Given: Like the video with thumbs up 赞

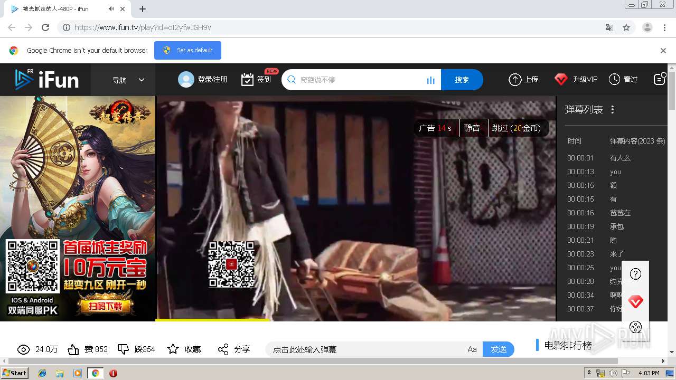Looking at the screenshot, I should pos(73,349).
